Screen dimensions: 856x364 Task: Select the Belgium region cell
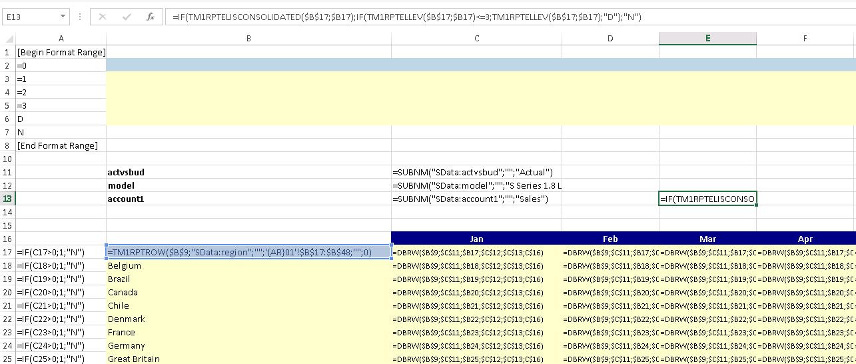click(x=248, y=265)
